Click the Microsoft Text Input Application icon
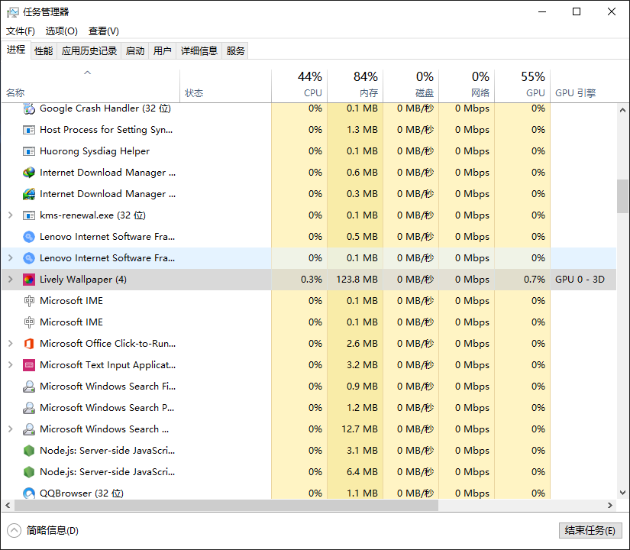Screen dimensions: 630x550 29,365
